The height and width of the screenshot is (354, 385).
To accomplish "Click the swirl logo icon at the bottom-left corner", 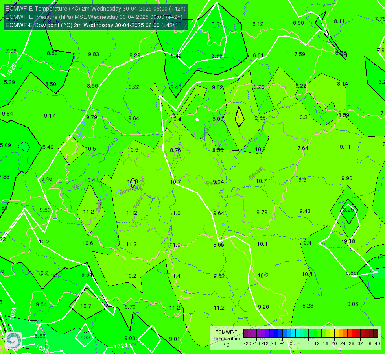I will (x=13, y=341).
